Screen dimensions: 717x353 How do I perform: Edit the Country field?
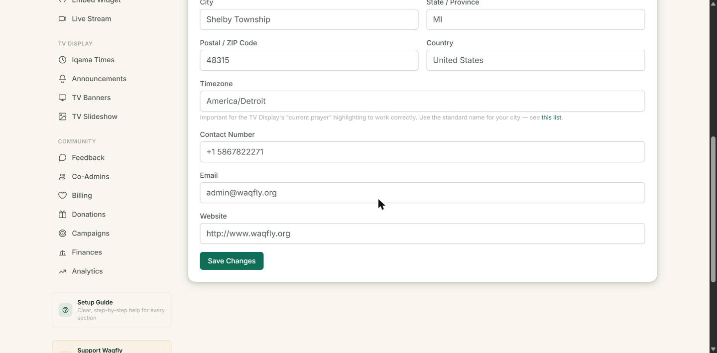(x=536, y=60)
